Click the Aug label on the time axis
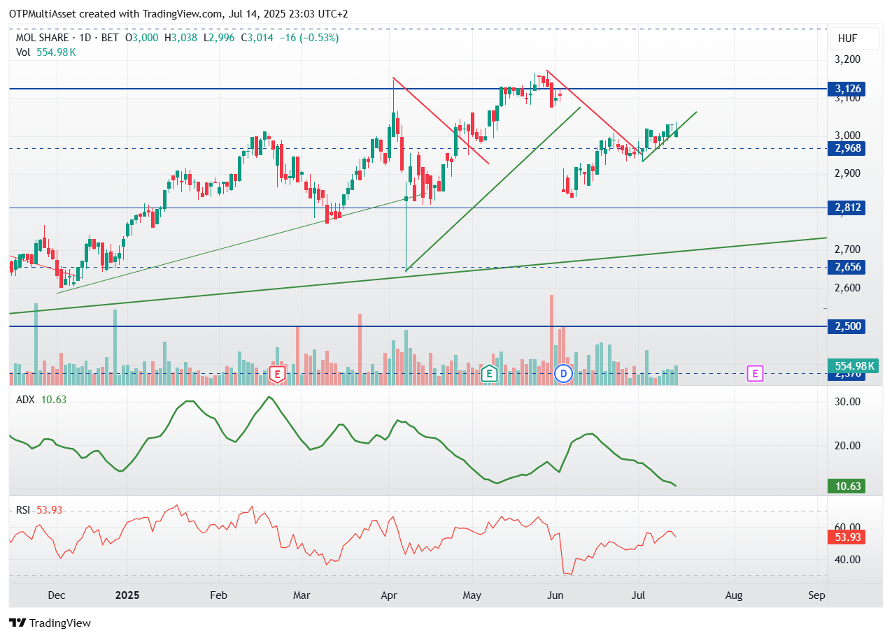Viewport: 892px width, 638px height. point(734,595)
